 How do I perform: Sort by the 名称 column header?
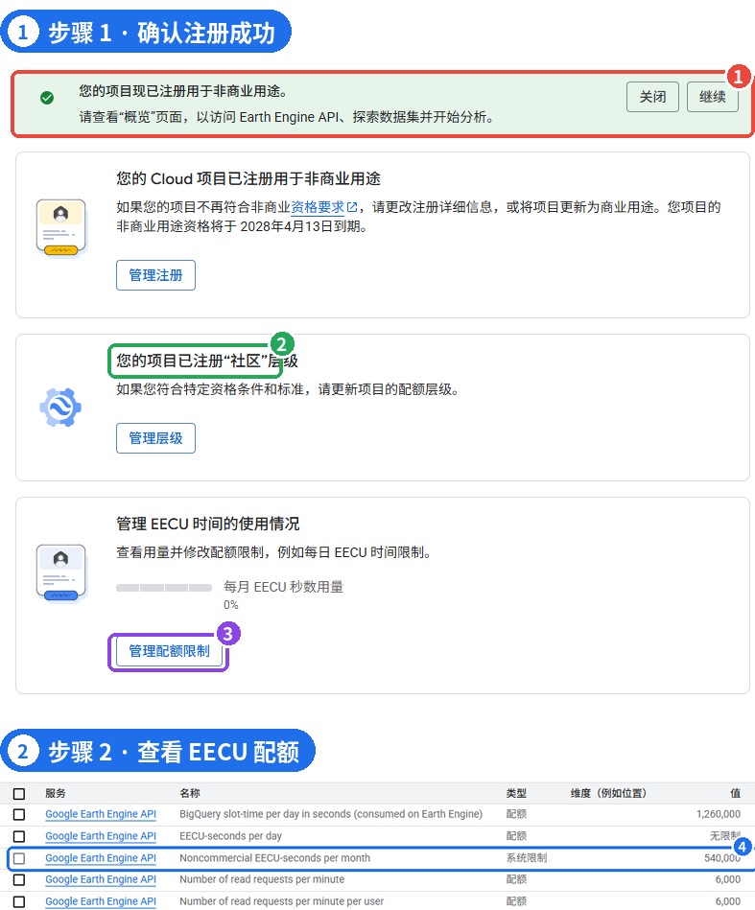pyautogui.click(x=189, y=793)
